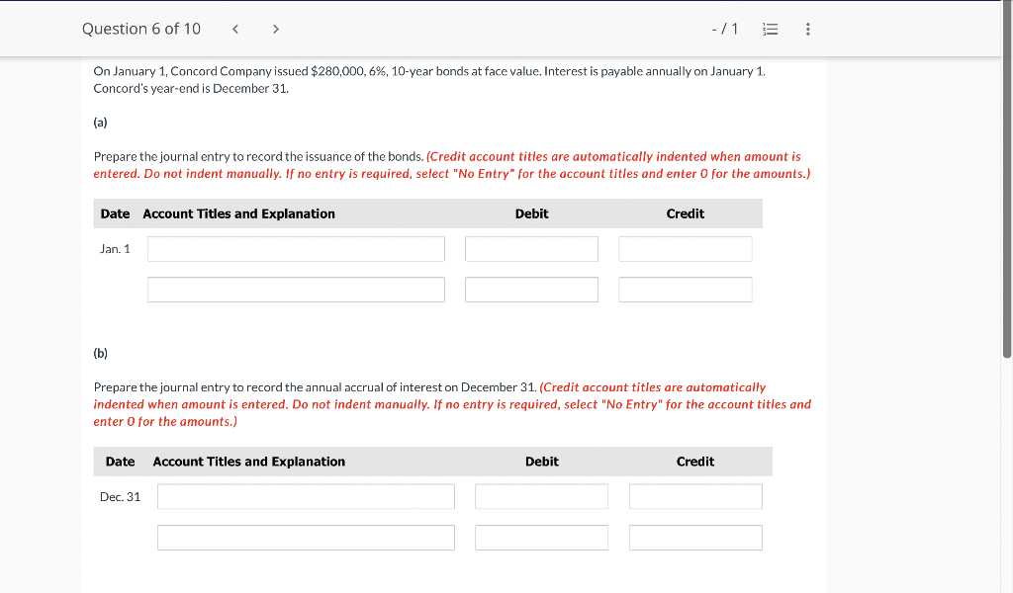Click part (a) second-row Debit box

click(x=531, y=289)
